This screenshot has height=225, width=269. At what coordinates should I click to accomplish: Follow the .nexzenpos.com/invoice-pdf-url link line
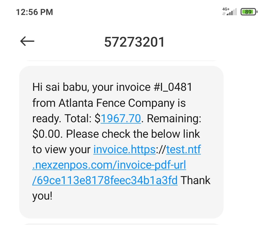point(109,165)
